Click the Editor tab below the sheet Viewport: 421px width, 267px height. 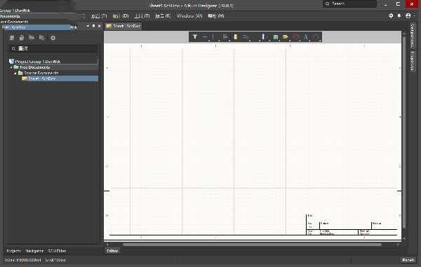pos(112,251)
